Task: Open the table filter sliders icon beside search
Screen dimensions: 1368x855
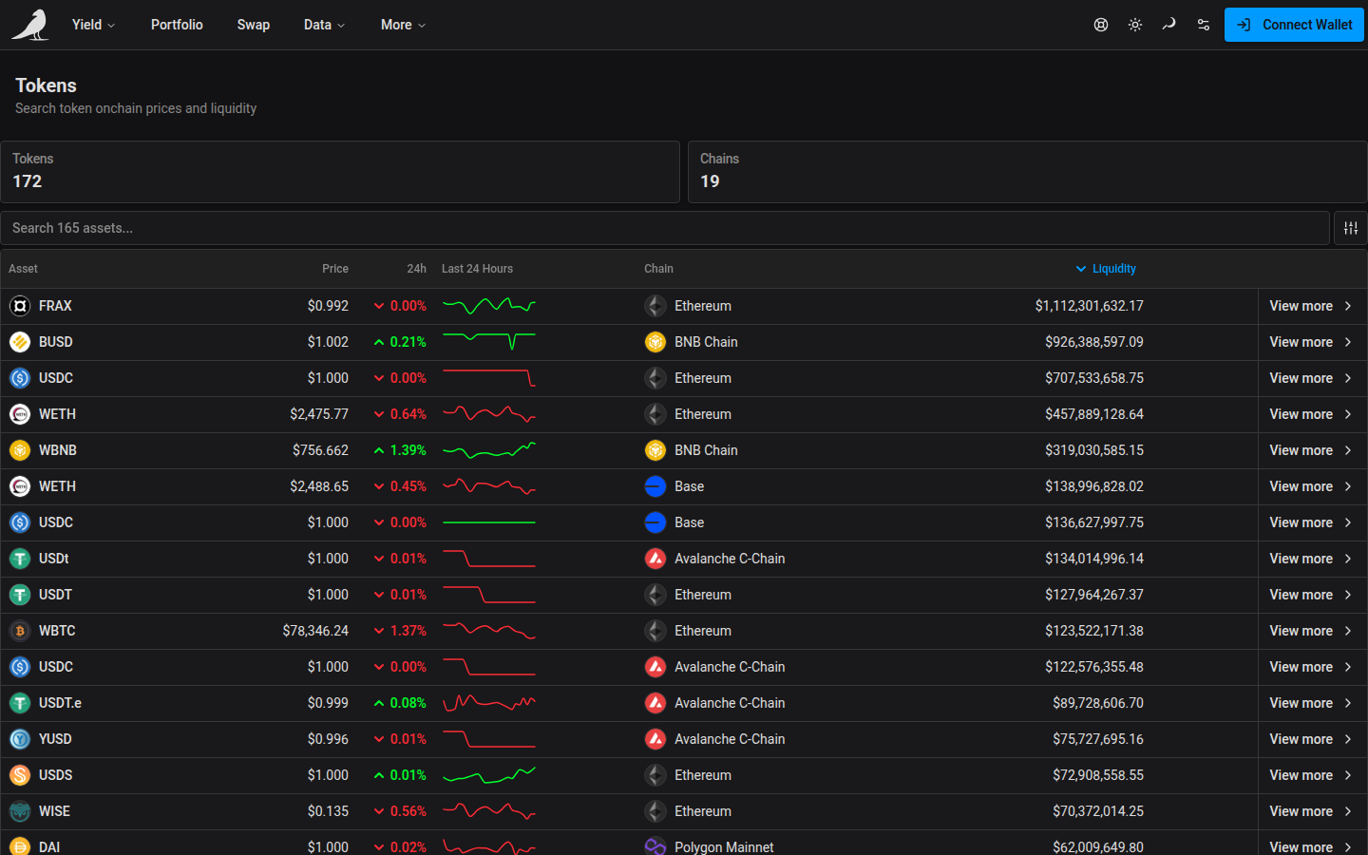Action: coord(1351,228)
